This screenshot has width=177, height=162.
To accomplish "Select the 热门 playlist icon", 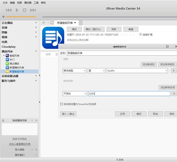I will (x=7, y=59).
